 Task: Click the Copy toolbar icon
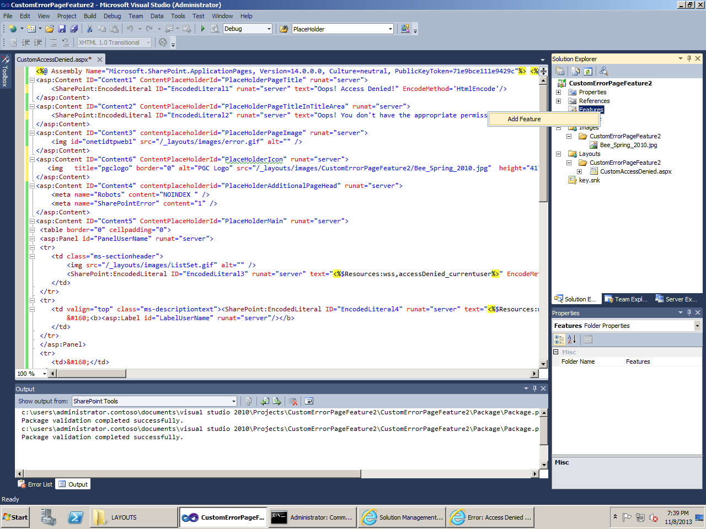pos(101,29)
